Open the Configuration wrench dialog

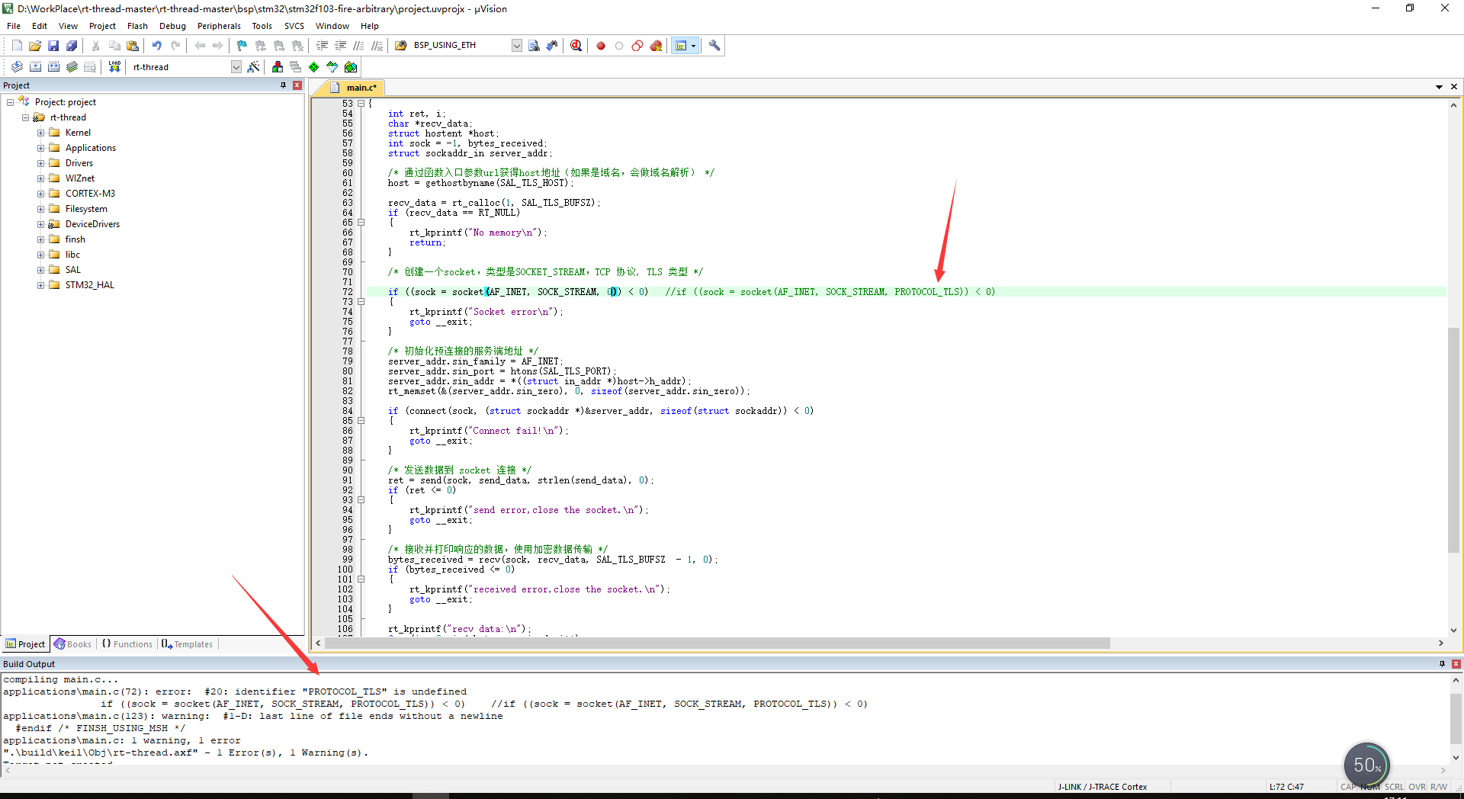(714, 46)
